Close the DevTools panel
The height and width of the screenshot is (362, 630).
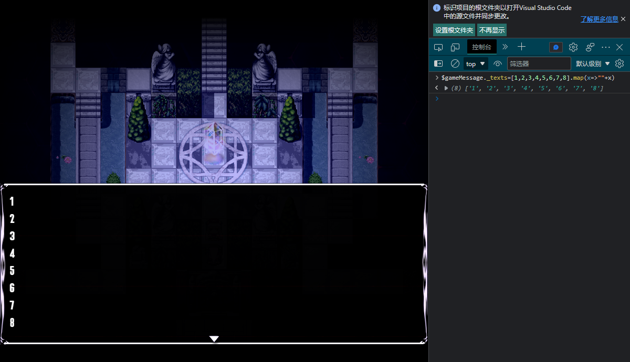coord(619,47)
